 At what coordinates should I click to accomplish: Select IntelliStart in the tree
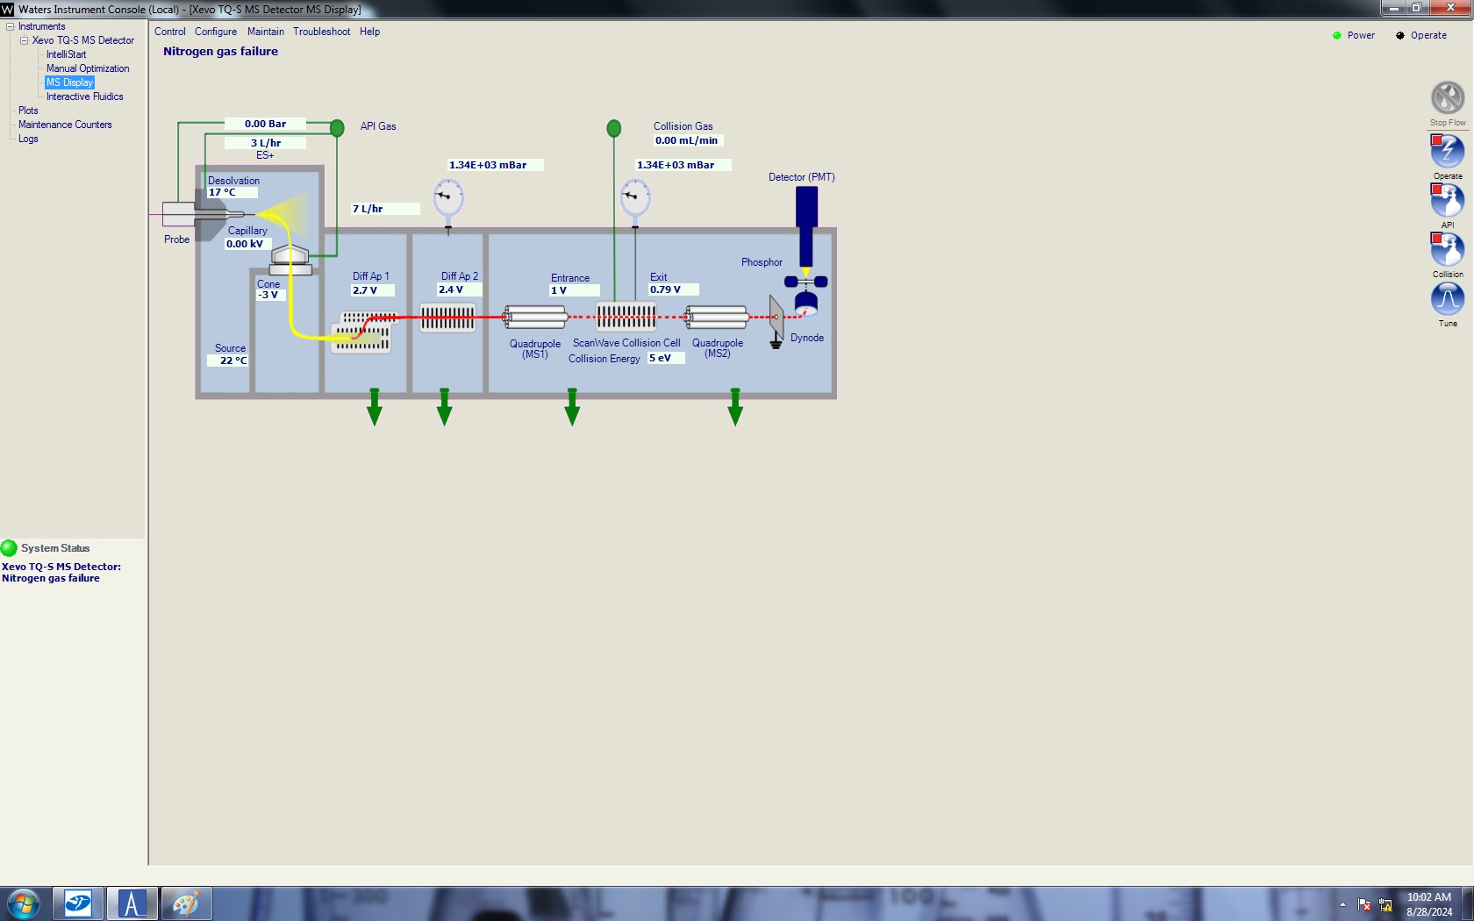coord(66,54)
